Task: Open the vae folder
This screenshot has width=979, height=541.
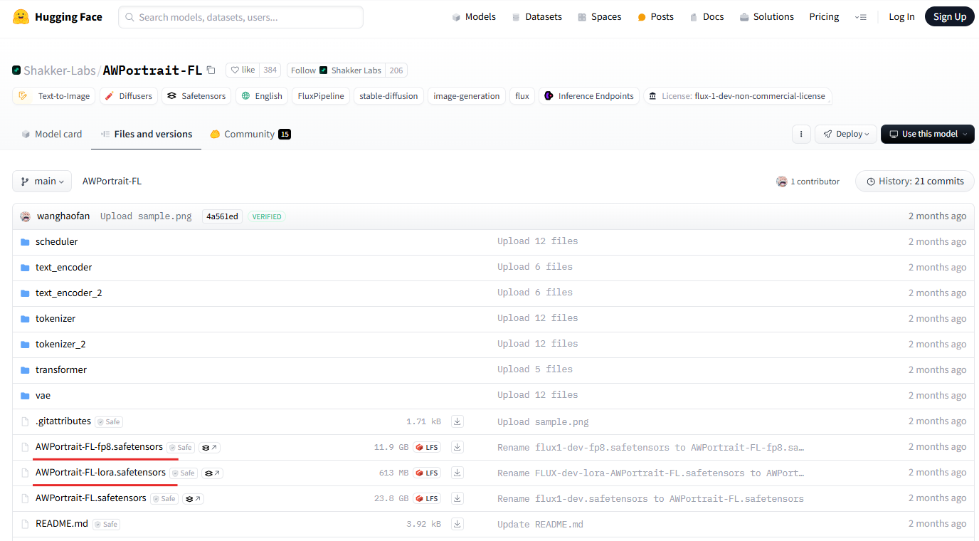Action: (x=43, y=395)
